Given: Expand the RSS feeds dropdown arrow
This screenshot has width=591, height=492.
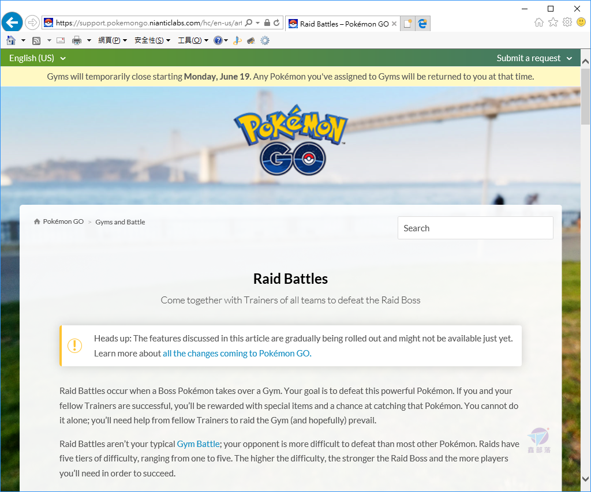Looking at the screenshot, I should [49, 40].
